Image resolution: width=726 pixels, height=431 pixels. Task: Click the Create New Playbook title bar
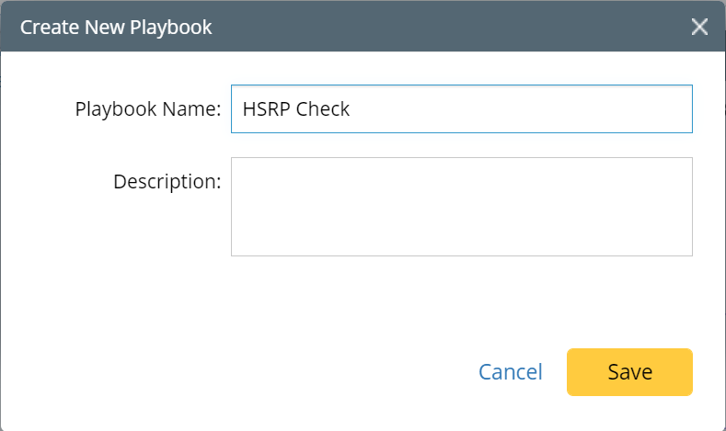click(363, 27)
